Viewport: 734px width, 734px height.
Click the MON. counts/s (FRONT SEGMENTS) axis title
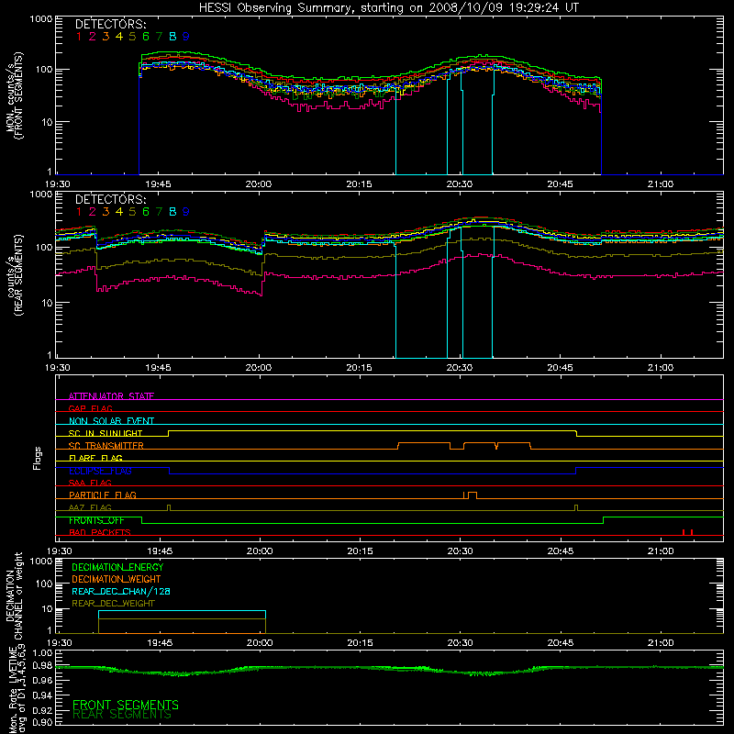click(15, 95)
